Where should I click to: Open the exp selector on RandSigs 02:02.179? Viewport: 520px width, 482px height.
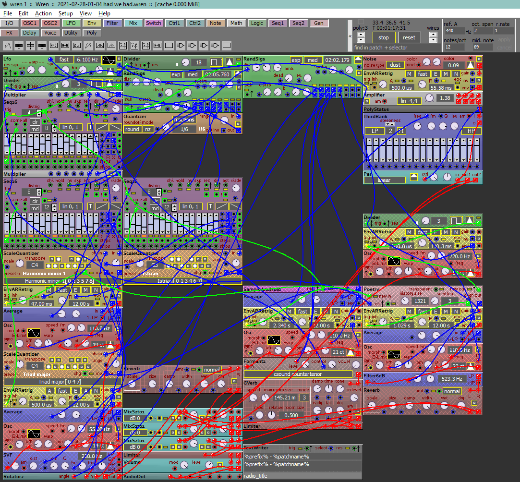[296, 60]
